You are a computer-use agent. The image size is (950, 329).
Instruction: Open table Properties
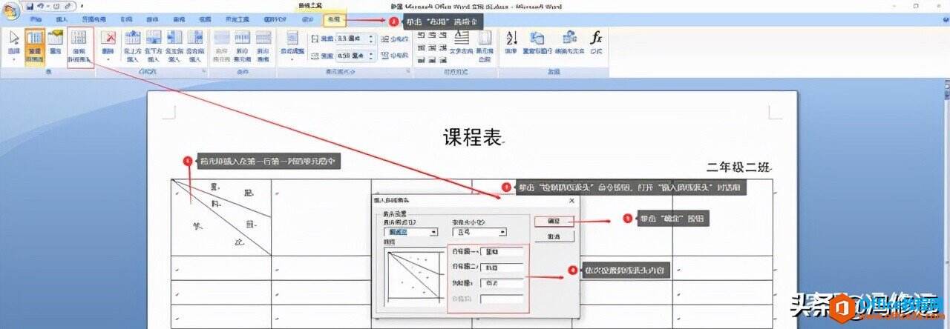click(55, 43)
